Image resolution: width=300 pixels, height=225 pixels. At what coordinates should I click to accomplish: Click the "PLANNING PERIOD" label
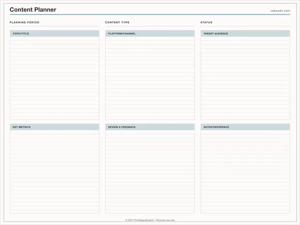coord(25,22)
